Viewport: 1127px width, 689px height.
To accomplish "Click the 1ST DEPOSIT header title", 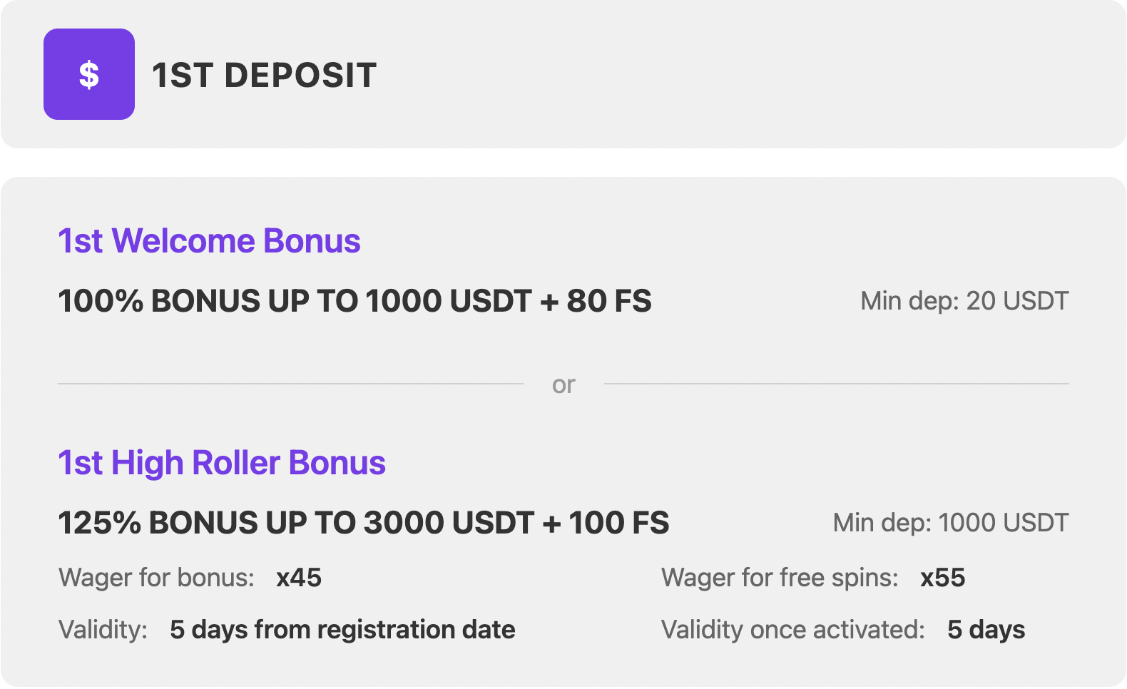I will point(264,75).
